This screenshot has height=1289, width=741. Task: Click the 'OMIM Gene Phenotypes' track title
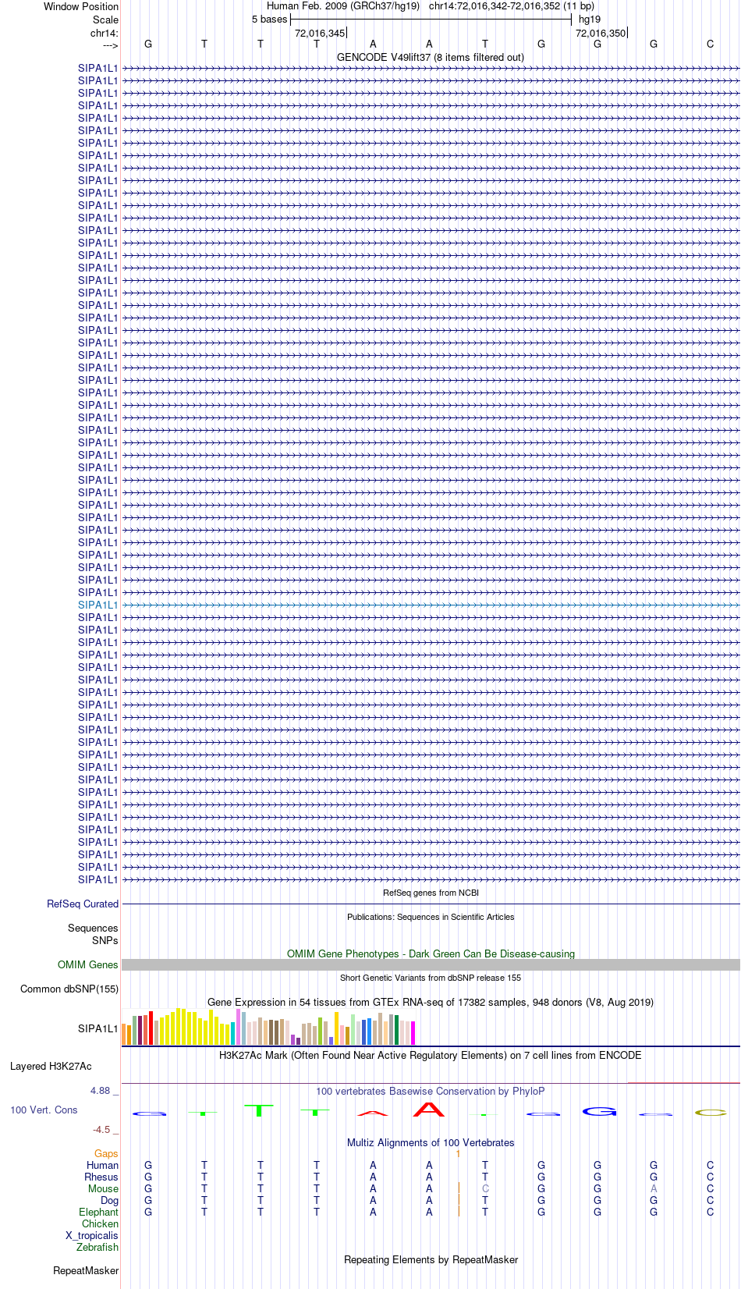(x=431, y=953)
